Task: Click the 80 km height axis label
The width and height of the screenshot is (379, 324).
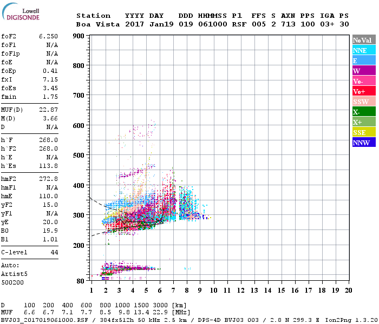Action: (81, 281)
